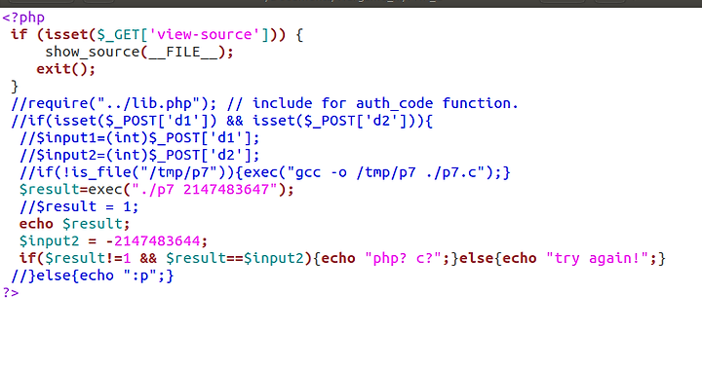Click the commented gcc -o /tmp/p7 line

point(264,172)
